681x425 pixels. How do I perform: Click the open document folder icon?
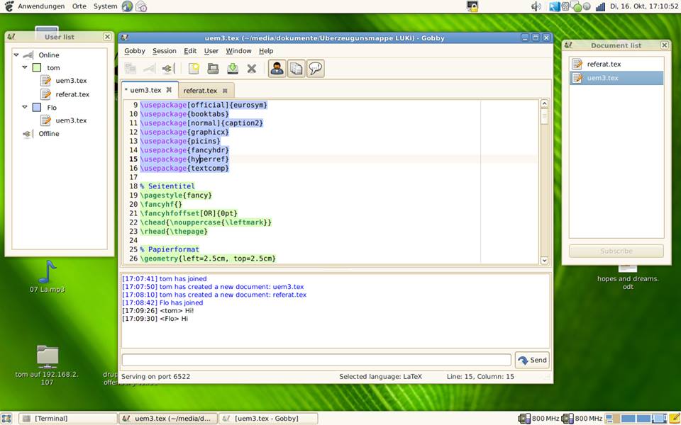[213, 69]
